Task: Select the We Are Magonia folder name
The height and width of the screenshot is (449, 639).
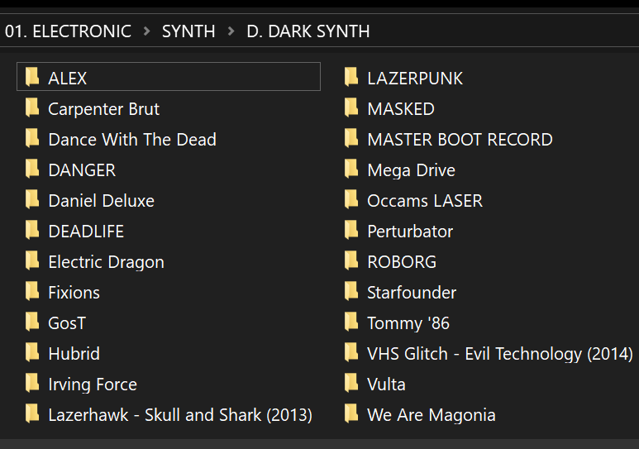Action: coord(432,415)
